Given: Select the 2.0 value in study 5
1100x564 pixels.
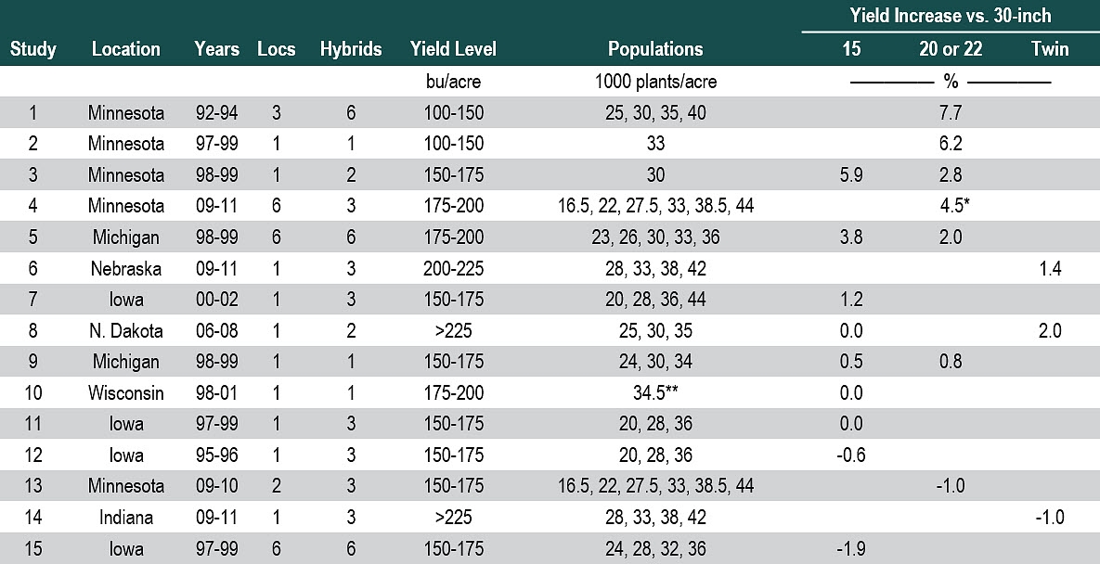Looking at the screenshot, I should pos(951,237).
